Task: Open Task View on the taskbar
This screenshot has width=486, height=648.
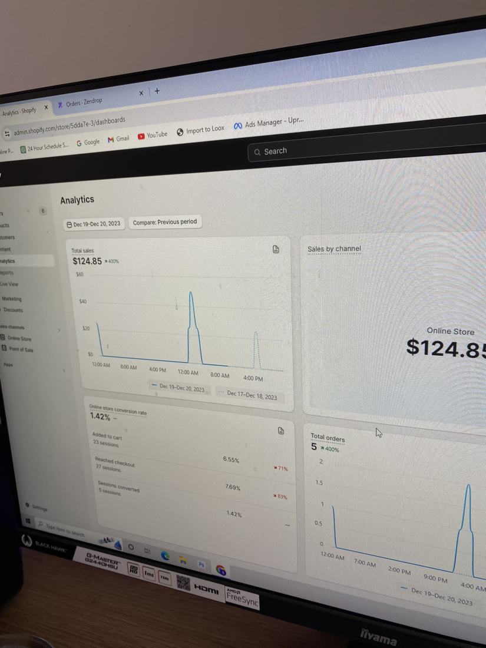Action: [147, 550]
